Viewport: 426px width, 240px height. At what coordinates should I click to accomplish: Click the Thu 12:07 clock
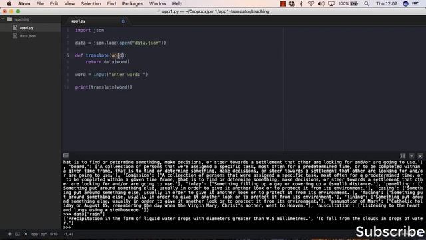point(386,4)
